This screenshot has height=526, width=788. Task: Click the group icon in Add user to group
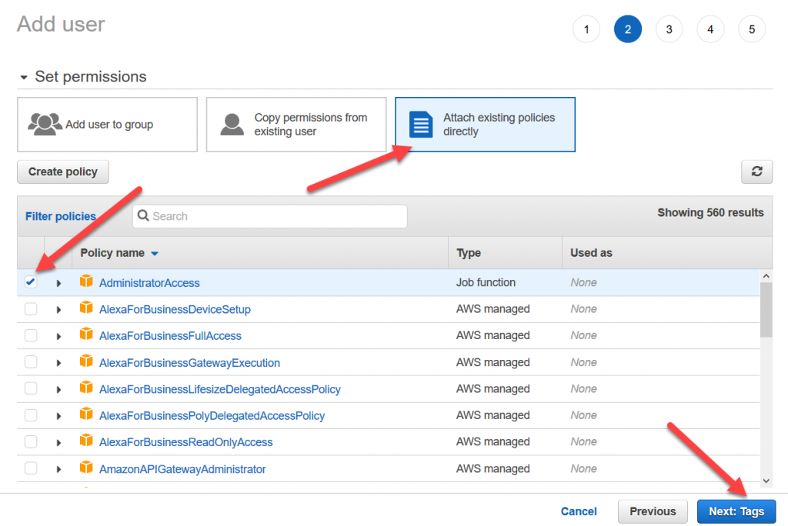click(x=45, y=125)
